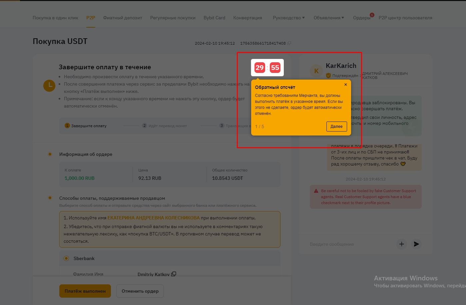This screenshot has height=305, width=466.
Task: Open P2P центр пользователя link
Action: click(x=405, y=18)
